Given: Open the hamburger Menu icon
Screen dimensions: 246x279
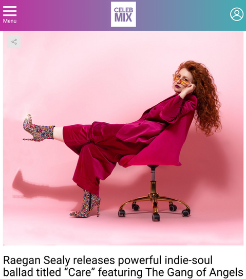Looking at the screenshot, I should click(10, 11).
